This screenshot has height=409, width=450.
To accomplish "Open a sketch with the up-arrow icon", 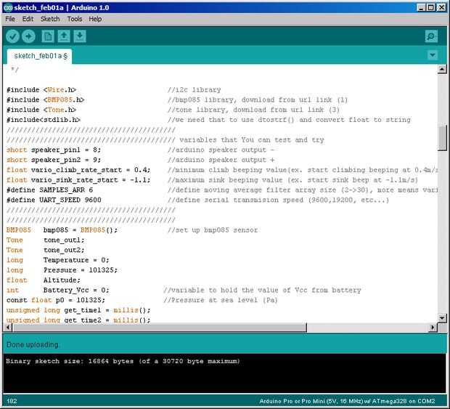I will (64, 36).
